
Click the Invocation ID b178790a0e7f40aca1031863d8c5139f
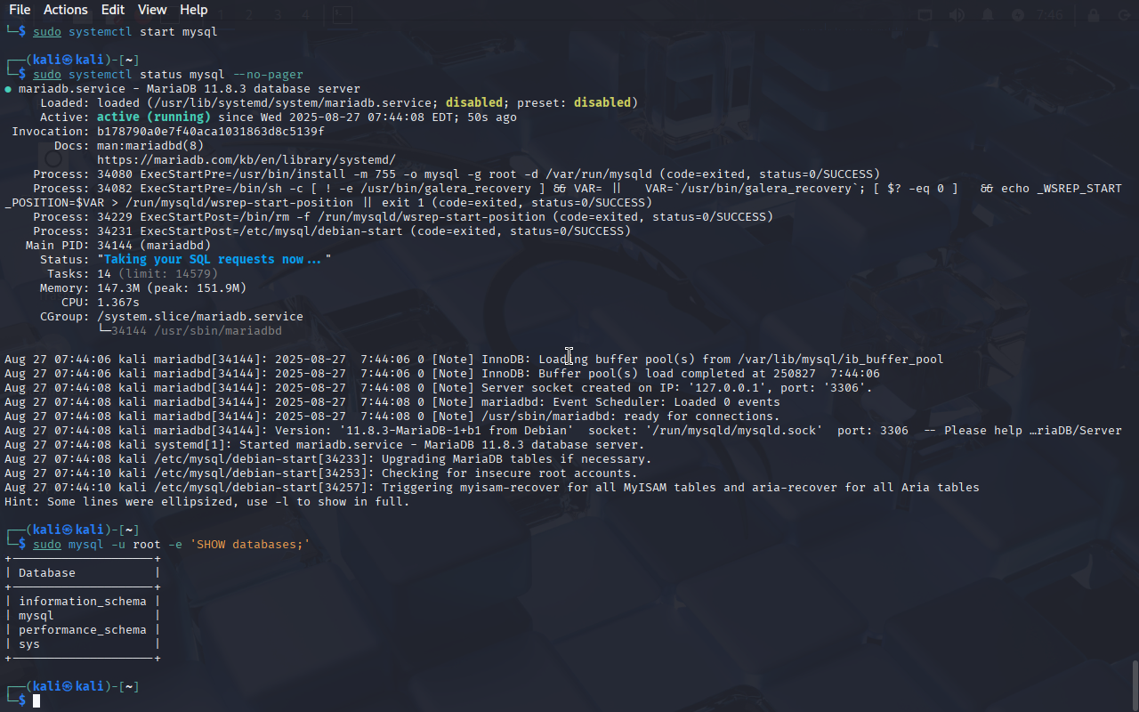click(x=211, y=132)
